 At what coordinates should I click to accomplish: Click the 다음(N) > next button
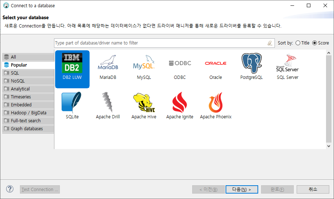pyautogui.click(x=242, y=190)
